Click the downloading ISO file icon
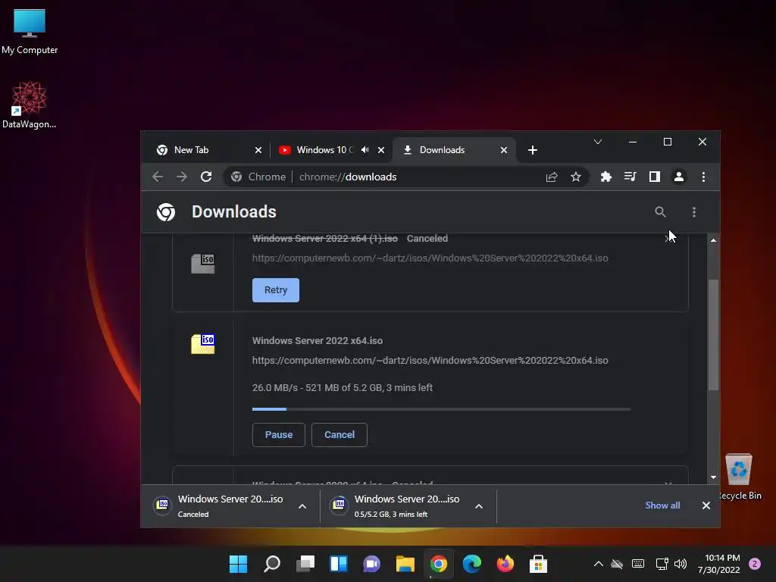 click(x=203, y=344)
